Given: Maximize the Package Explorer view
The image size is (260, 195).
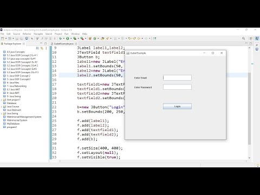Looking at the screenshot, I should pyautogui.click(x=45, y=43).
